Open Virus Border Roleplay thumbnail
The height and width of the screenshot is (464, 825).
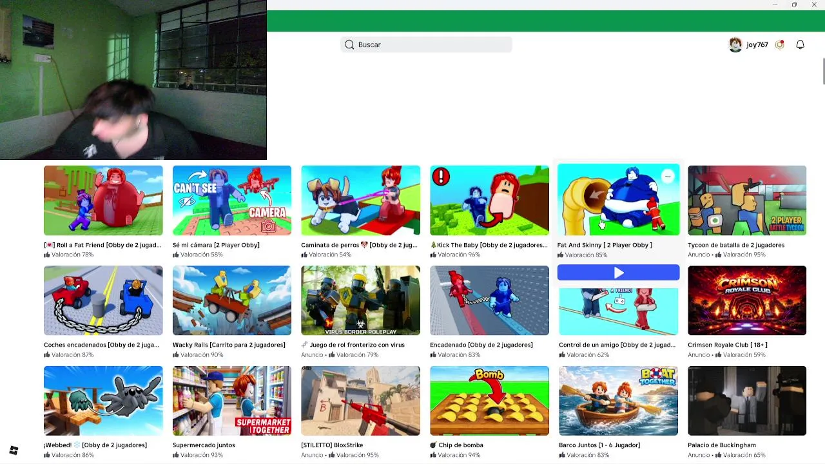360,300
